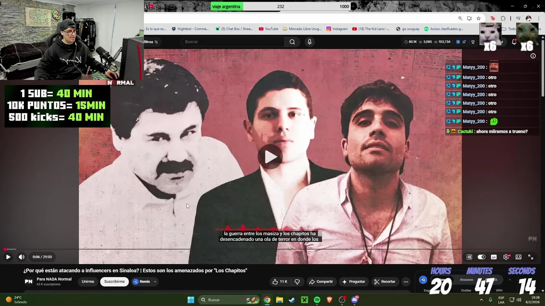Click the blue vidIQ icon in the header
This screenshot has width=545, height=306.
(458, 42)
